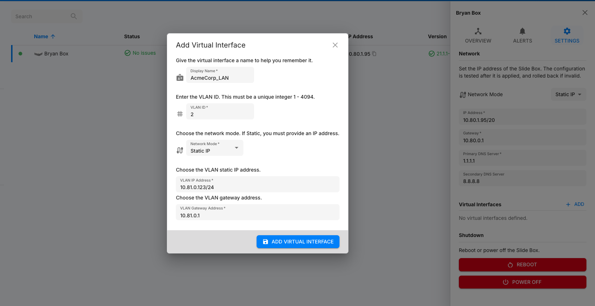This screenshot has height=306, width=595.
Task: Open Network Mode dropdown in dialog
Action: (x=214, y=148)
